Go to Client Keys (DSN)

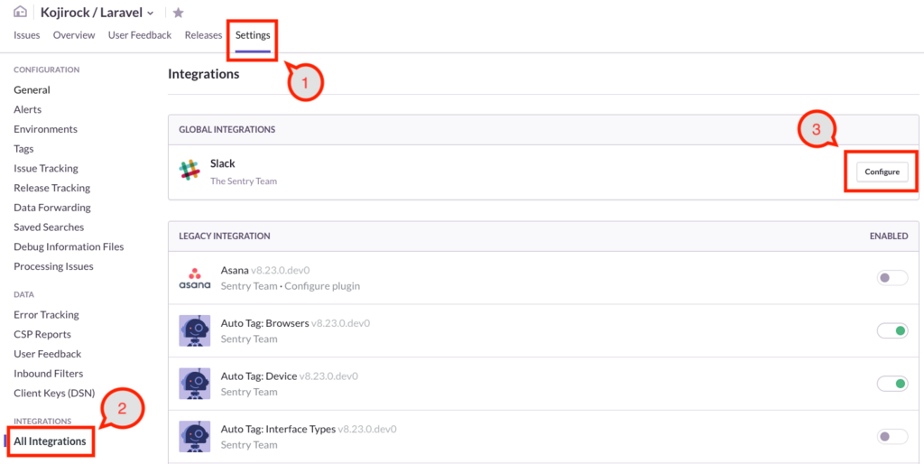[x=54, y=393]
